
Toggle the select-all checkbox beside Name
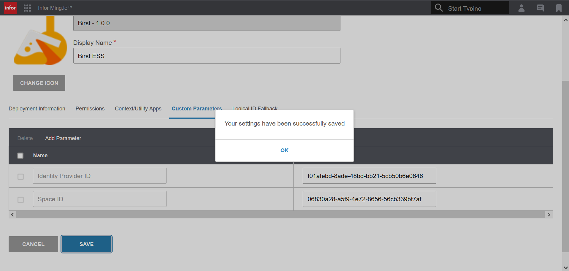click(x=20, y=156)
